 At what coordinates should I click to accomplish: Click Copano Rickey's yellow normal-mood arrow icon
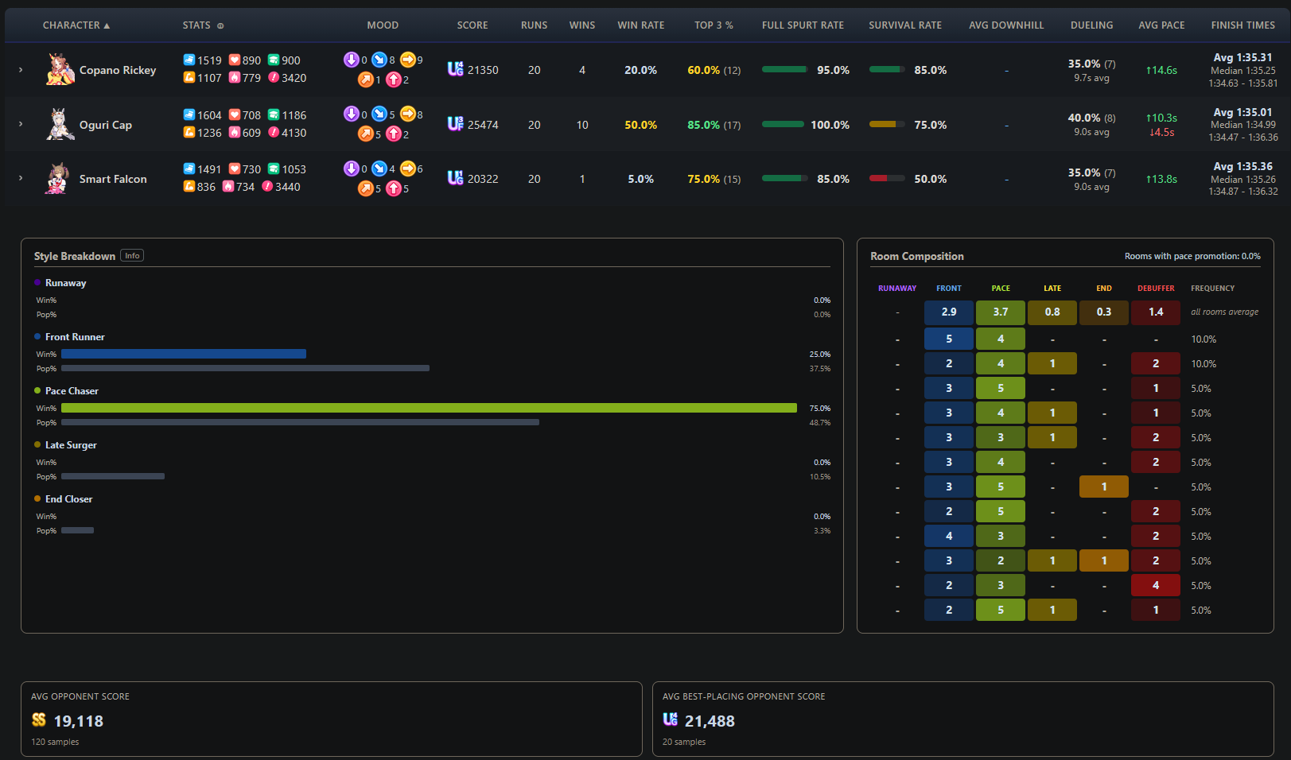[407, 59]
